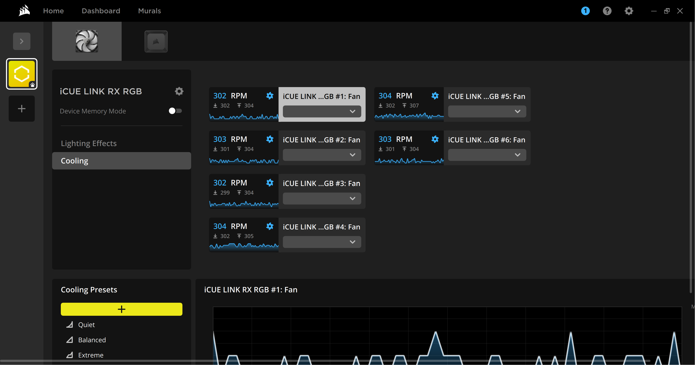Open preset dropdown for fan #2
Image resolution: width=695 pixels, height=365 pixels.
(322, 155)
